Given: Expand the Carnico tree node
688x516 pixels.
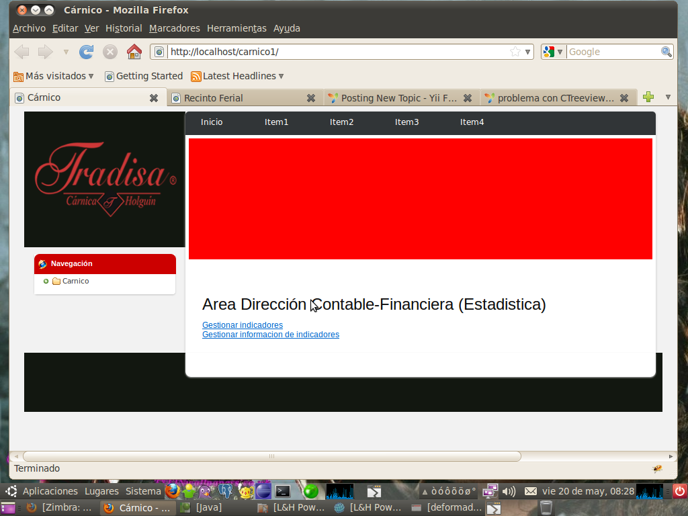Looking at the screenshot, I should click(46, 282).
